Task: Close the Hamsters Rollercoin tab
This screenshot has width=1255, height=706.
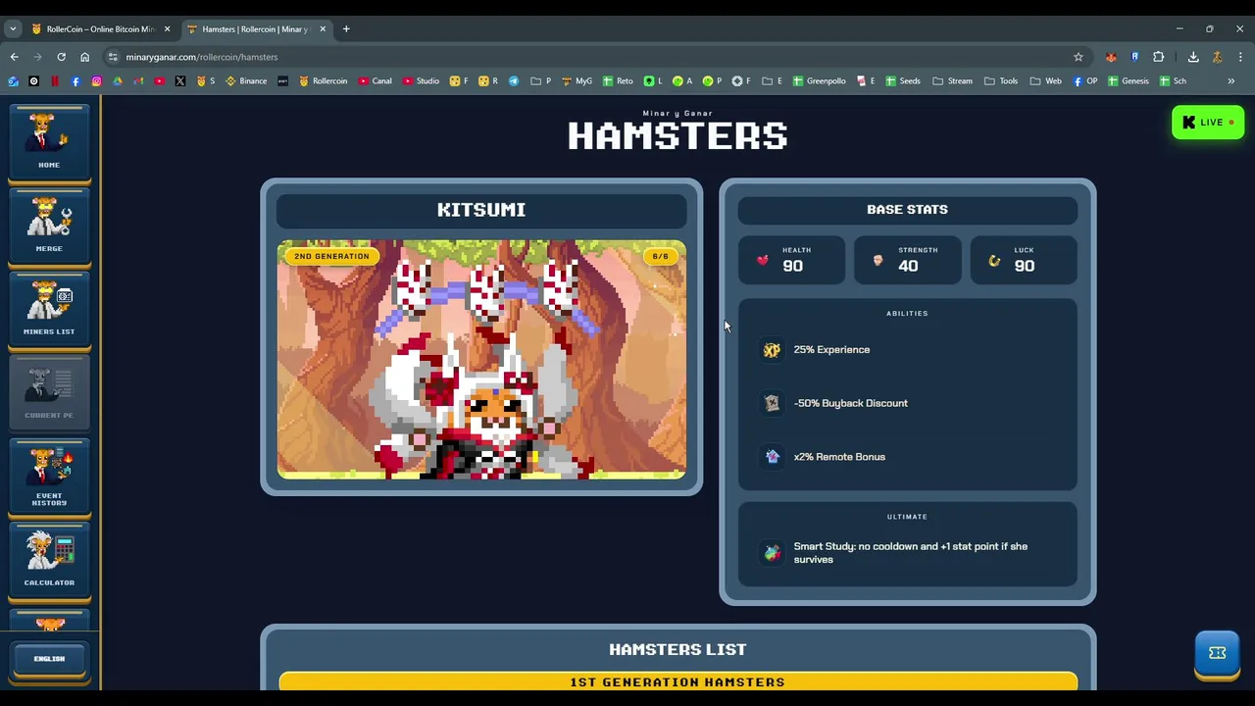Action: tap(323, 28)
